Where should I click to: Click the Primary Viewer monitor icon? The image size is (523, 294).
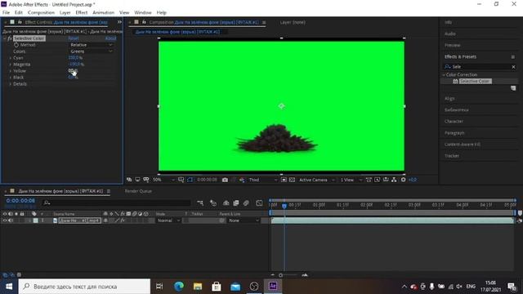[137, 180]
